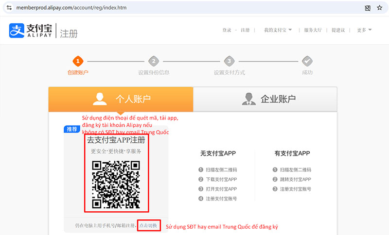Image resolution: width=389 pixels, height=235 pixels.
Task: Switch to the 企业账户 business account tab
Action: 265,99
